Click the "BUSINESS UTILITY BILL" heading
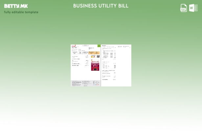 101,6
